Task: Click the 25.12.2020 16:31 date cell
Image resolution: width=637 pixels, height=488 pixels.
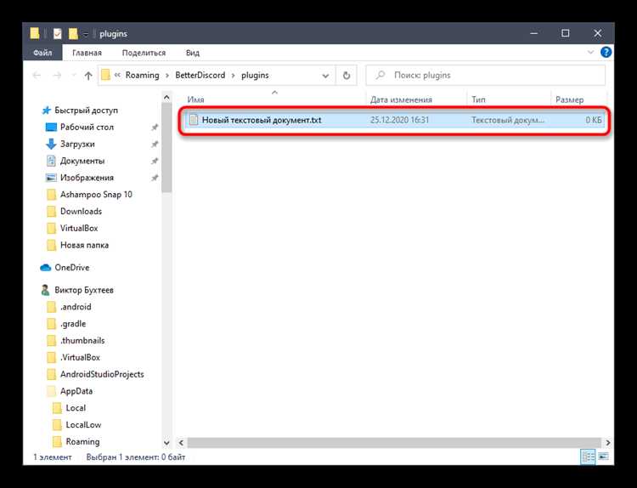Action: [x=399, y=120]
